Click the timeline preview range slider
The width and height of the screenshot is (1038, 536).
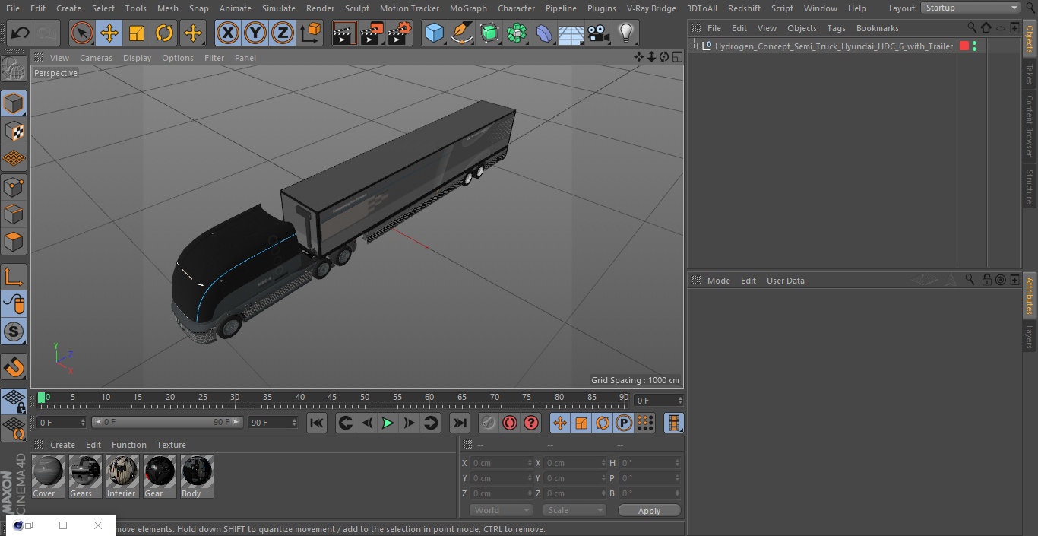[x=167, y=422]
